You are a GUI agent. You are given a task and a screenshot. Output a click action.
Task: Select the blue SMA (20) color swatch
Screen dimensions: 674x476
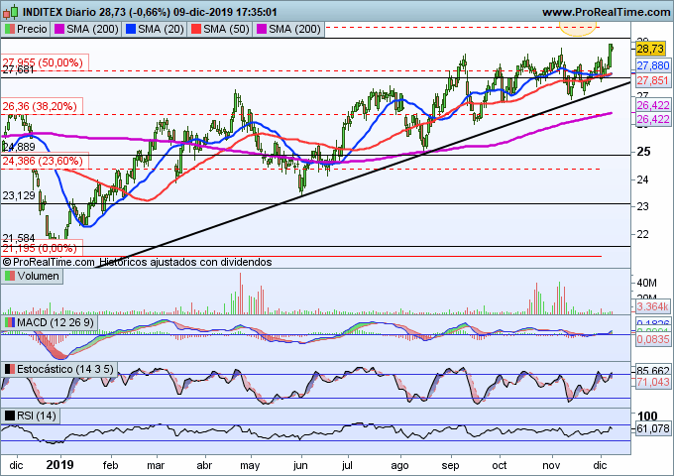pos(130,29)
